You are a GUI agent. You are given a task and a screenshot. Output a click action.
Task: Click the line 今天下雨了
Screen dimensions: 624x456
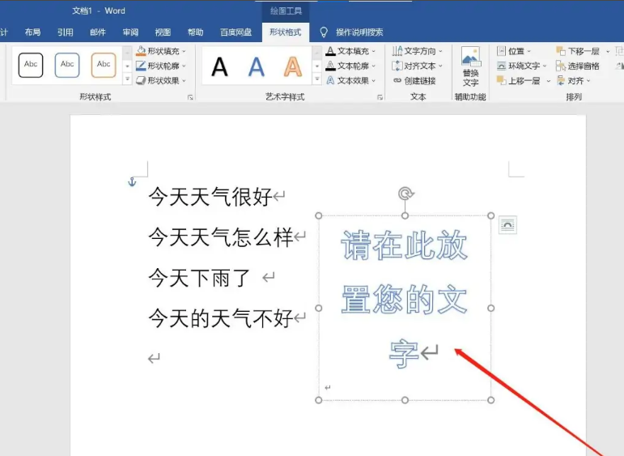pyautogui.click(x=199, y=278)
